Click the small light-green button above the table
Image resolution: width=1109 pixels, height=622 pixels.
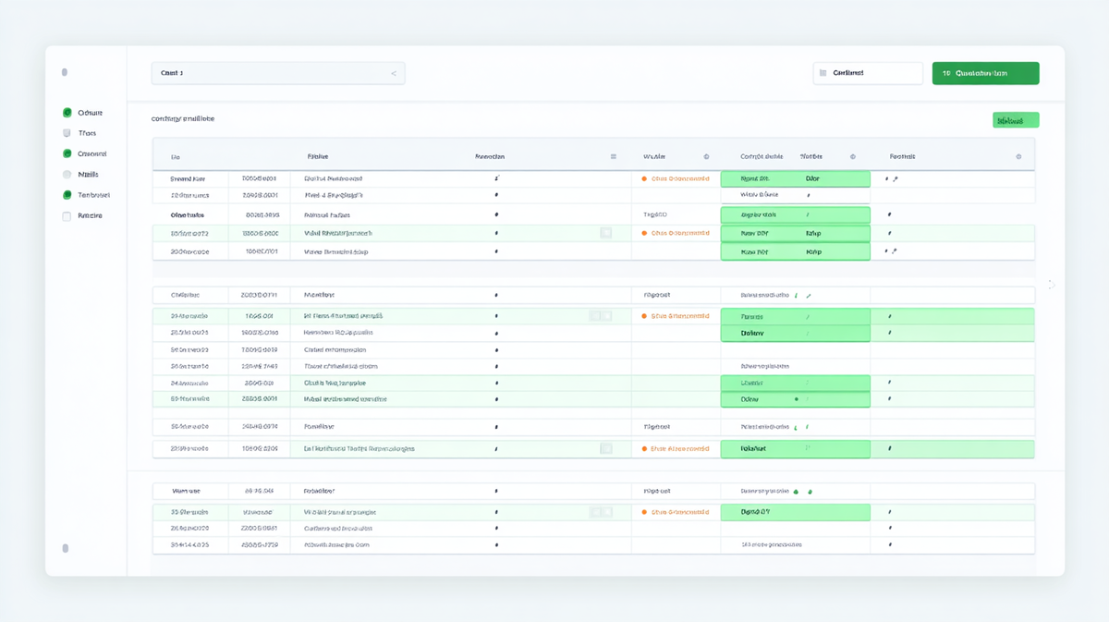[x=1016, y=120]
